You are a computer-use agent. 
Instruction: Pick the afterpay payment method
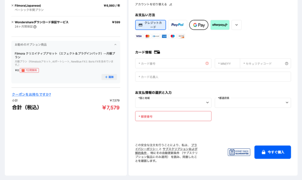tap(219, 25)
